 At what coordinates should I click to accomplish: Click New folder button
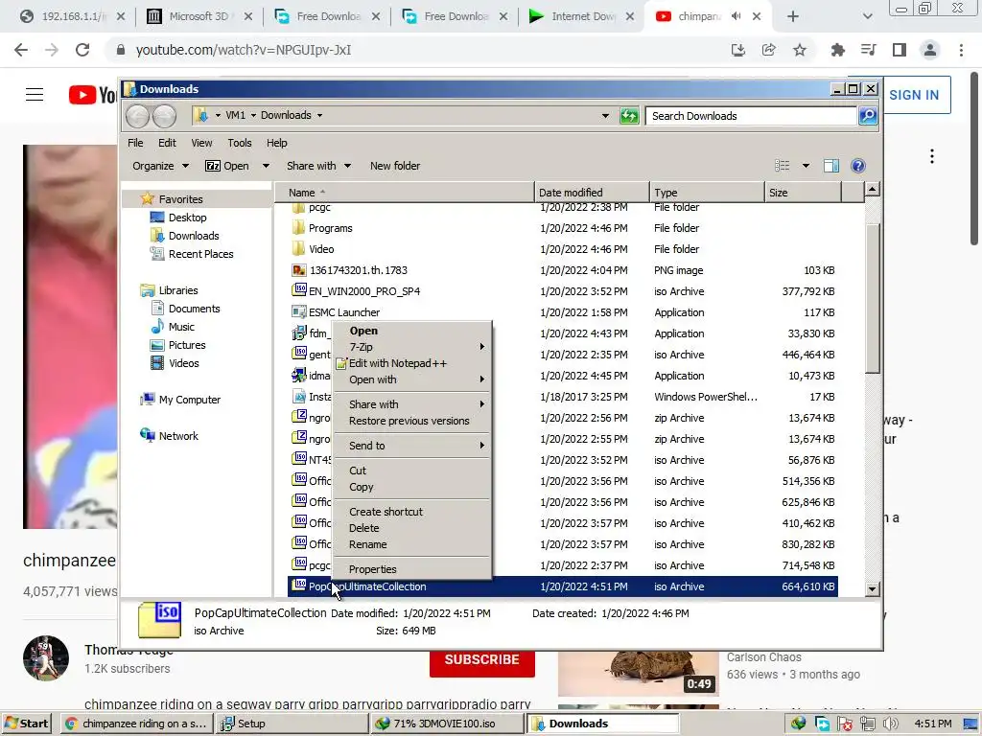click(x=394, y=166)
